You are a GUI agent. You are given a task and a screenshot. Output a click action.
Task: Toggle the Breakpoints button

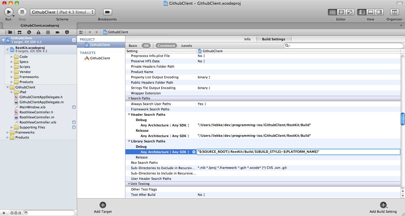(x=107, y=12)
